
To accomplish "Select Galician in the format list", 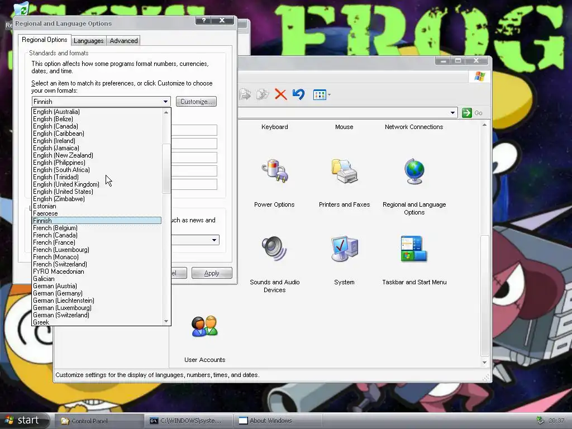I will [97, 279].
